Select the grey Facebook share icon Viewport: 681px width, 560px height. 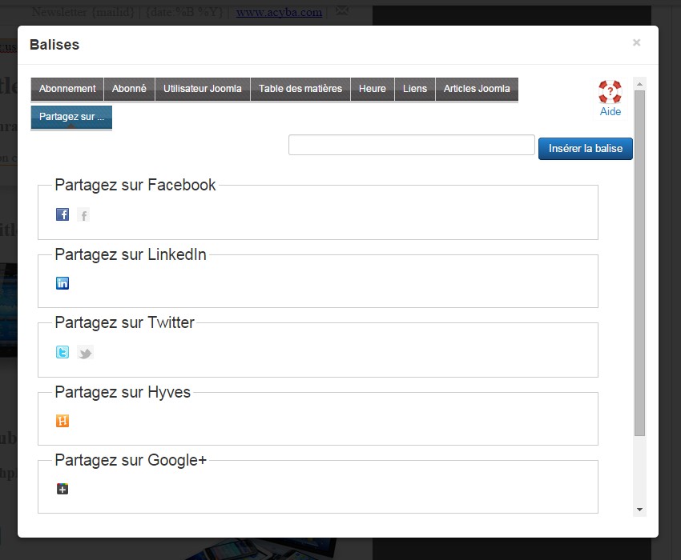83,214
